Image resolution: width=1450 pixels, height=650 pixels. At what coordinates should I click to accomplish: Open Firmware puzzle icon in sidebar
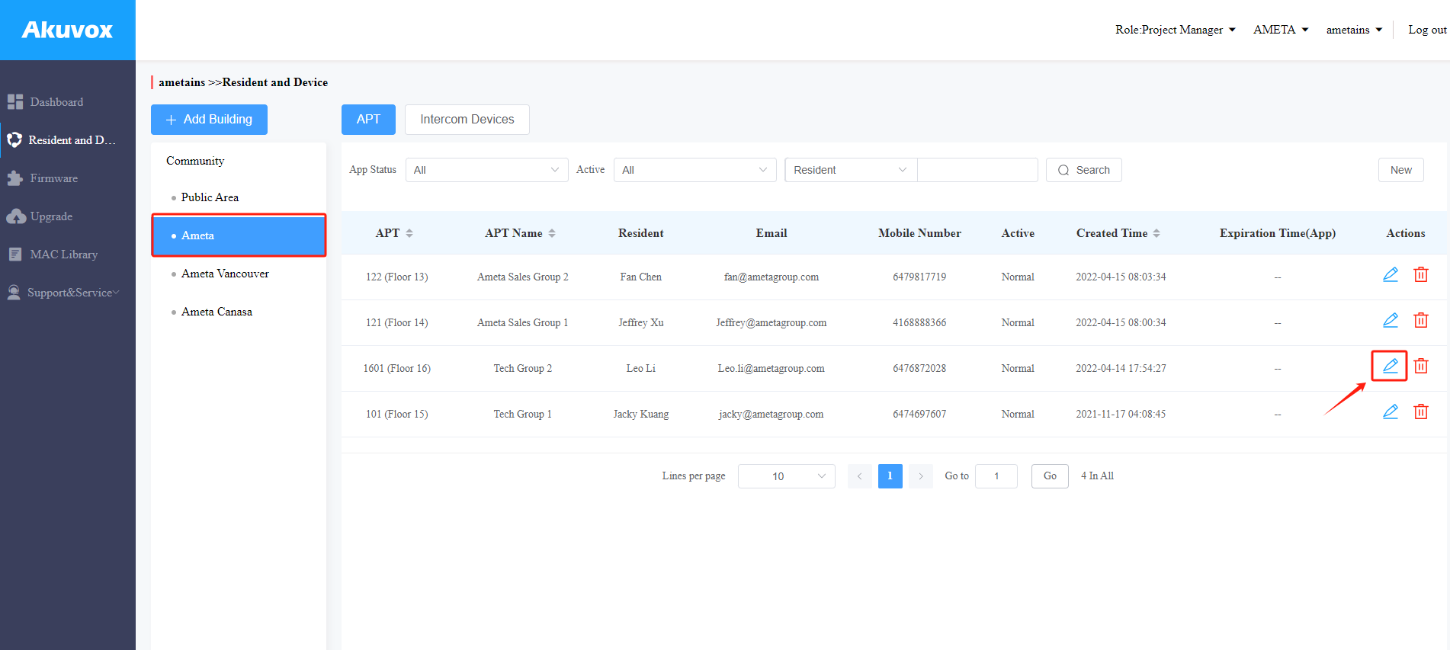coord(15,178)
